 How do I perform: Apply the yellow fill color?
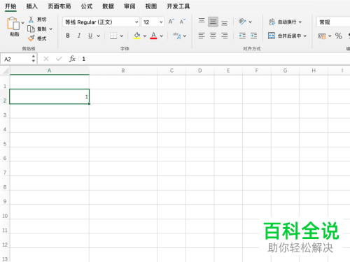(x=137, y=36)
